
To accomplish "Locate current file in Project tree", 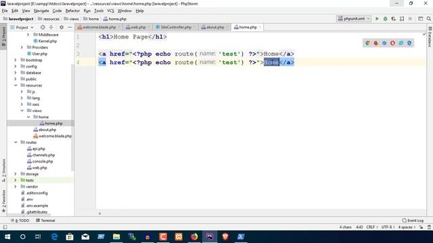I will click(43, 27).
